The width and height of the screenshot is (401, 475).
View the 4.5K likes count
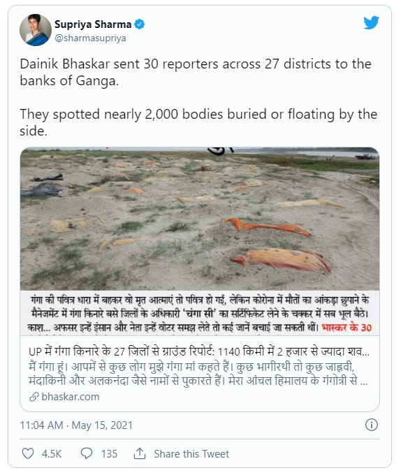52,454
